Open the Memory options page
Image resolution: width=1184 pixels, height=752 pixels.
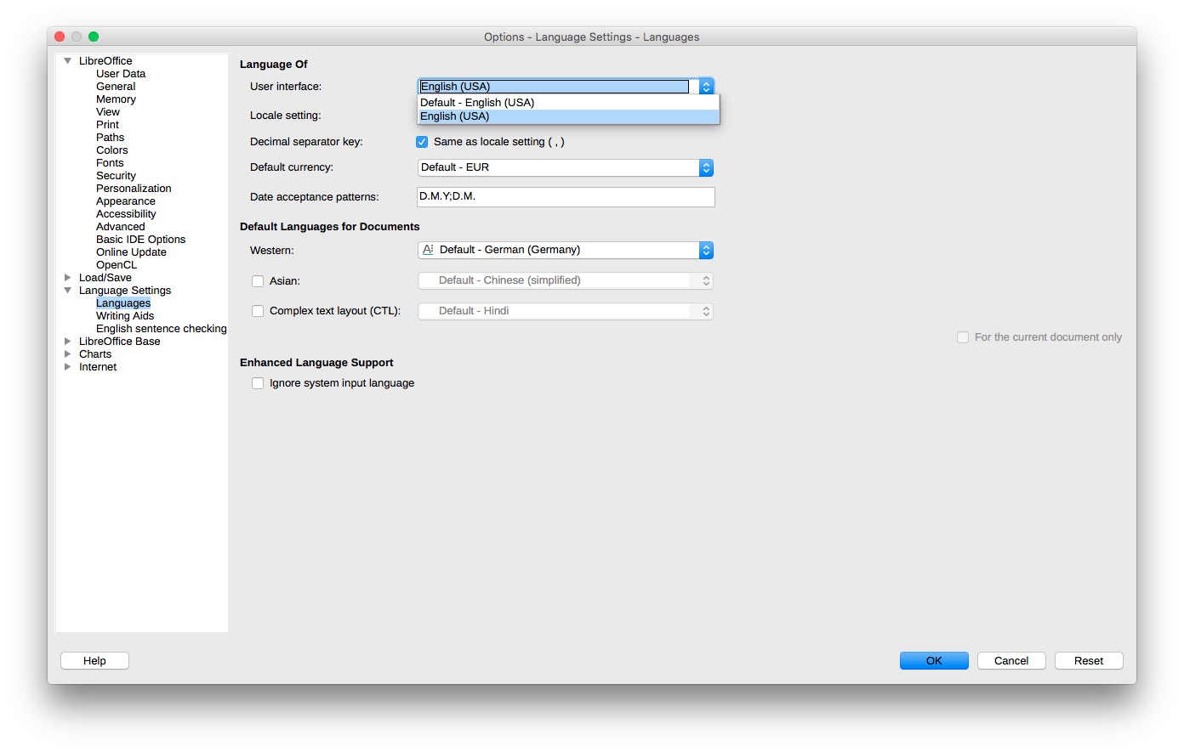click(x=116, y=99)
